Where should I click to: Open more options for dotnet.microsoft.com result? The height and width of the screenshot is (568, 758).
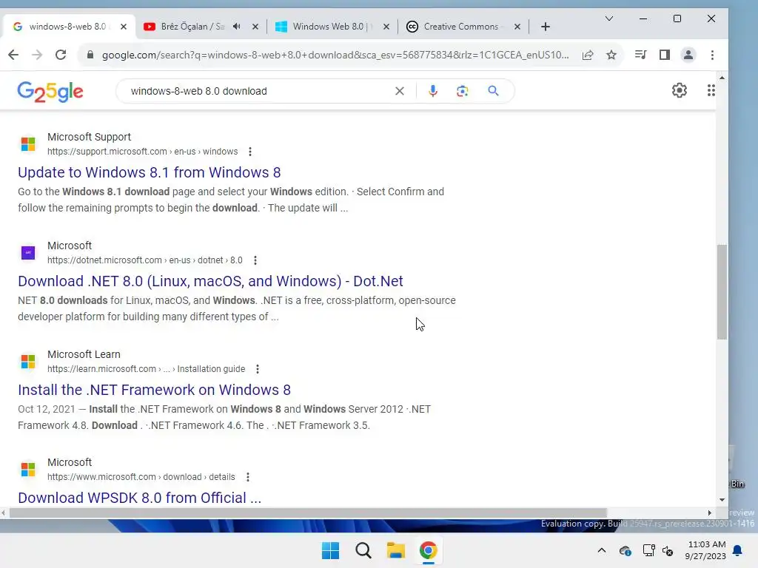click(255, 260)
